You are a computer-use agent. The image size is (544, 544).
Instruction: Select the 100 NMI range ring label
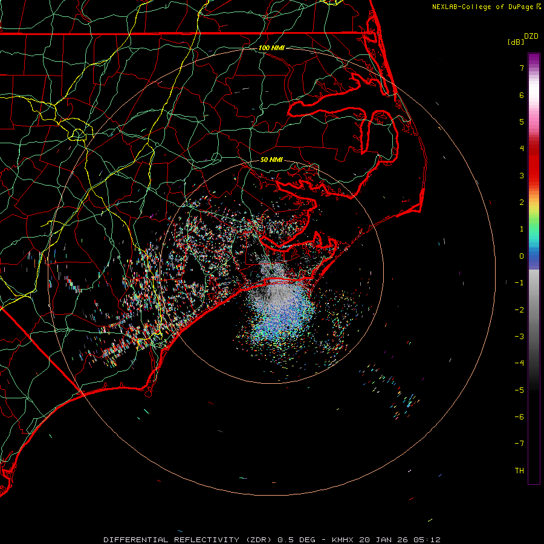[271, 48]
